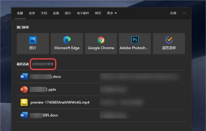
Task: Click 在时间线中管理 link
Action: 43,64
